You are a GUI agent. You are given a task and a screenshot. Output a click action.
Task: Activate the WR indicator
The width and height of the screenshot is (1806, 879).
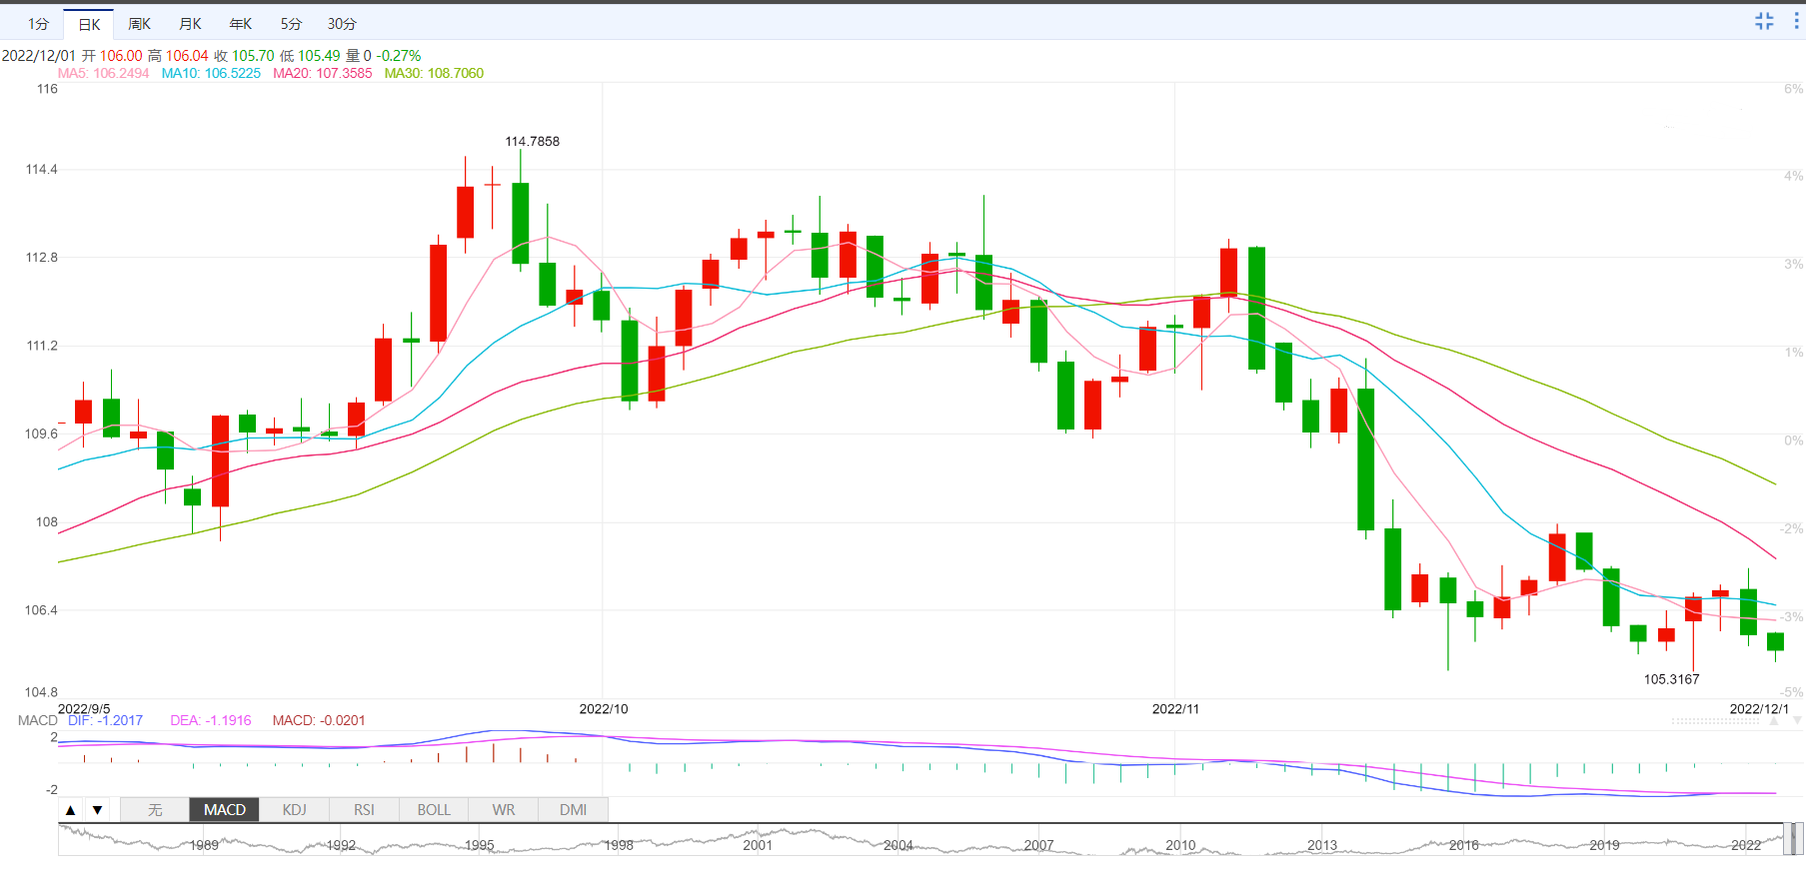[x=504, y=810]
